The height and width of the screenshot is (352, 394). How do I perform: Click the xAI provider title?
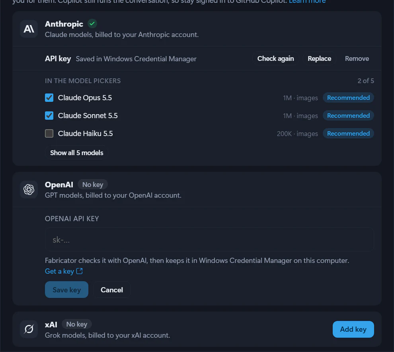51,325
